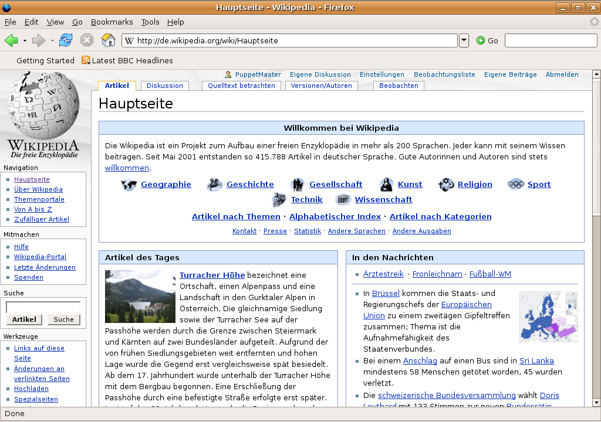Open the Edit menu
The width and height of the screenshot is (601, 422).
point(32,22)
